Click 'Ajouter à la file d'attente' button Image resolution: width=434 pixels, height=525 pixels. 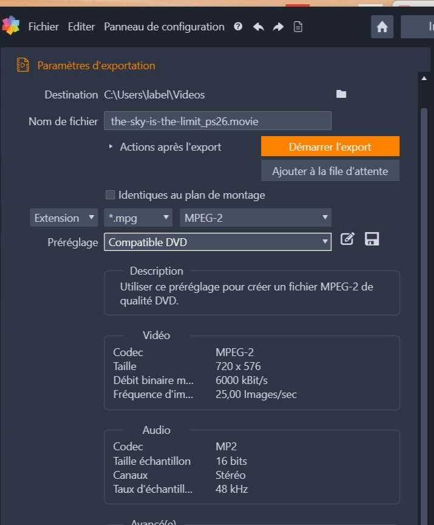click(x=330, y=171)
